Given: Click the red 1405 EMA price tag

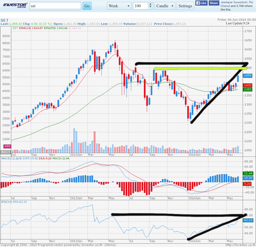Looking at the screenshot, I should (248, 85).
